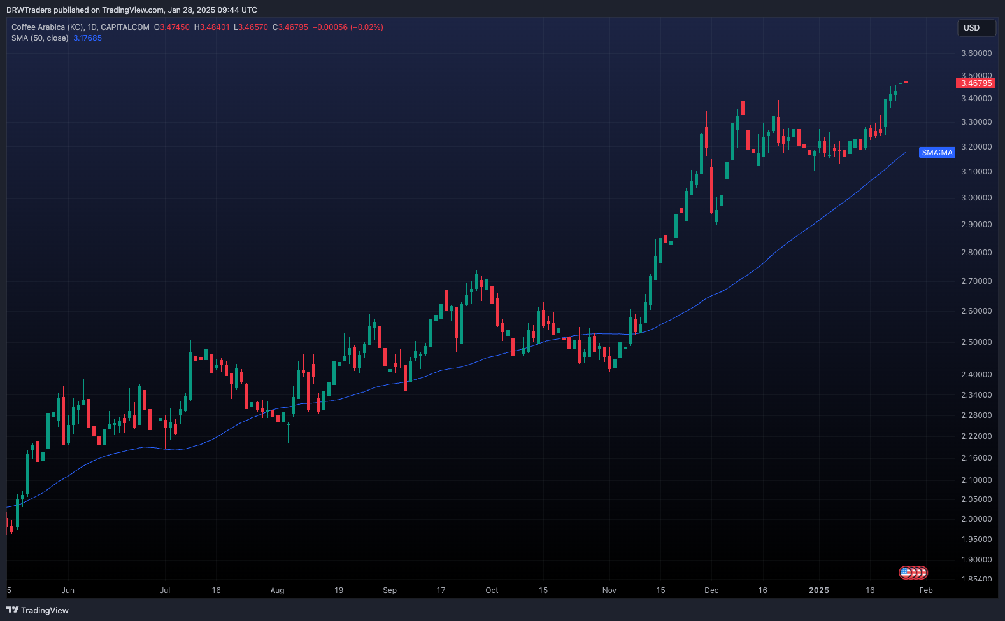Click the 2.80000 price axis label
1005x621 pixels.
pos(976,253)
